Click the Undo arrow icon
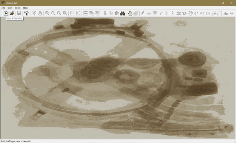 tap(202, 13)
